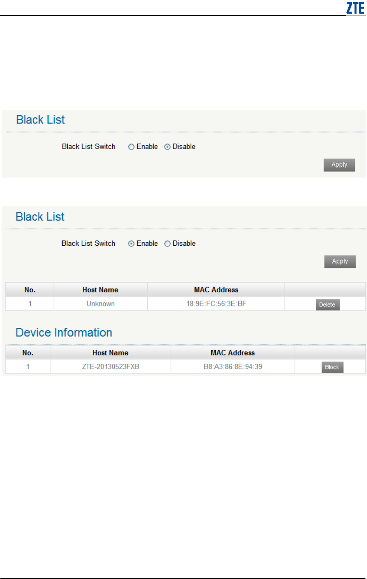Click Apply in the lower Black List panel

coord(340,262)
